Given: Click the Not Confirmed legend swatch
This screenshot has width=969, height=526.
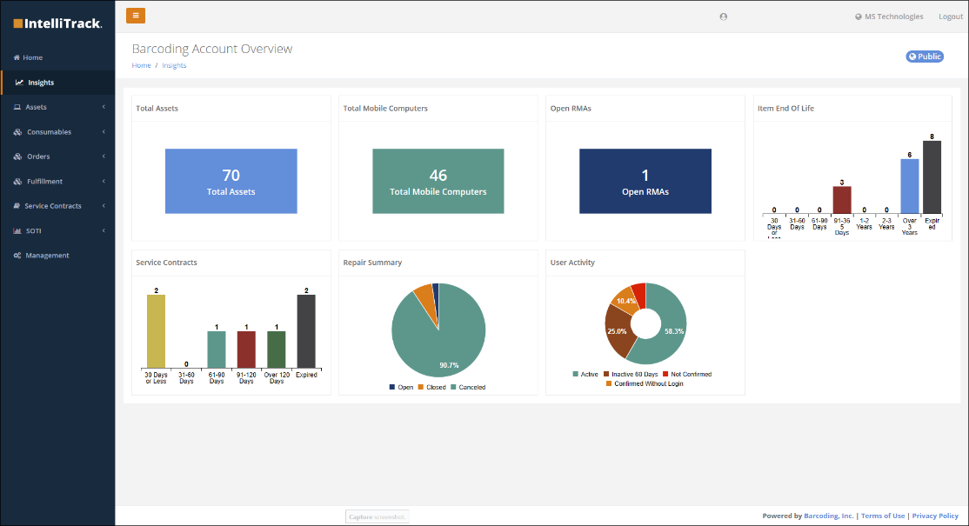Looking at the screenshot, I should coord(665,374).
